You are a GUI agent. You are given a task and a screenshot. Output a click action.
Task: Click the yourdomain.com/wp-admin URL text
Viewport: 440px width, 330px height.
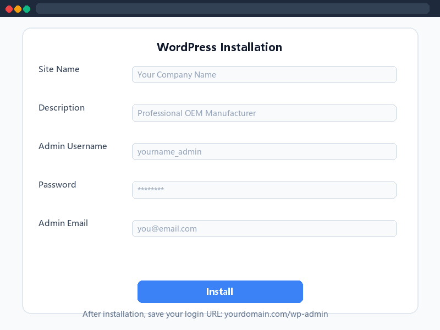(x=276, y=314)
